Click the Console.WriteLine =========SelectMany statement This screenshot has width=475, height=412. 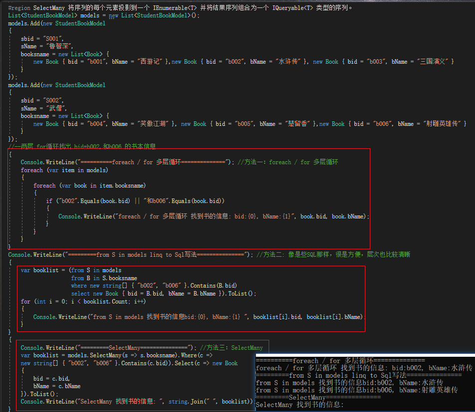point(109,348)
